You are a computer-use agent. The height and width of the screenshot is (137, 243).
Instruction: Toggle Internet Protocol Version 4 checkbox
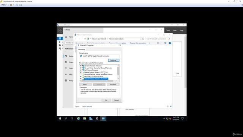click(x=80, y=72)
